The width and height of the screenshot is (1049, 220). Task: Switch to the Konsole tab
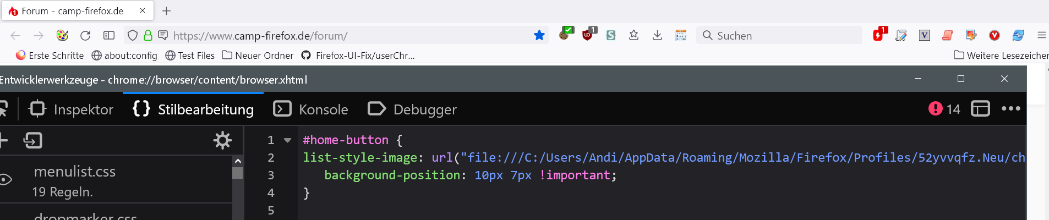coord(311,109)
